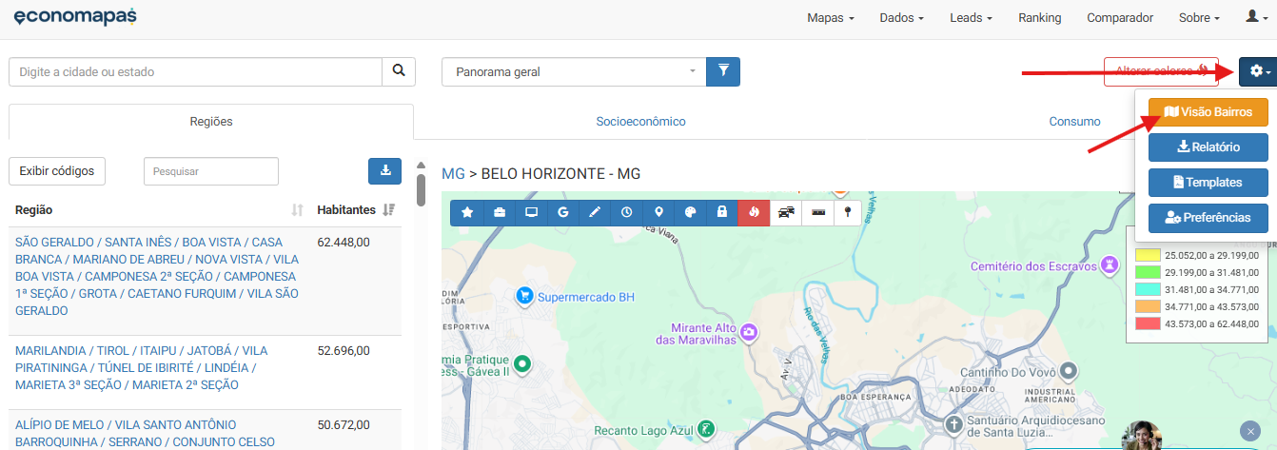This screenshot has width=1277, height=450.
Task: Open the gear settings dropdown
Action: pyautogui.click(x=1257, y=71)
